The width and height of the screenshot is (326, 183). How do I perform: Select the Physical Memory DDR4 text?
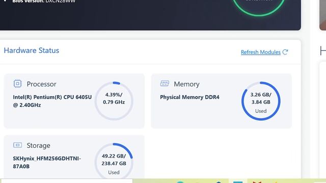coord(189,97)
